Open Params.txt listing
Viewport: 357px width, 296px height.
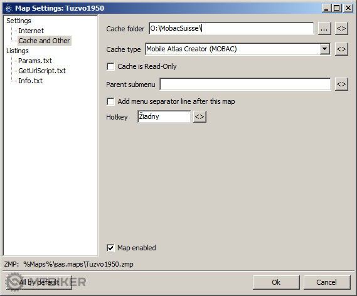click(35, 61)
